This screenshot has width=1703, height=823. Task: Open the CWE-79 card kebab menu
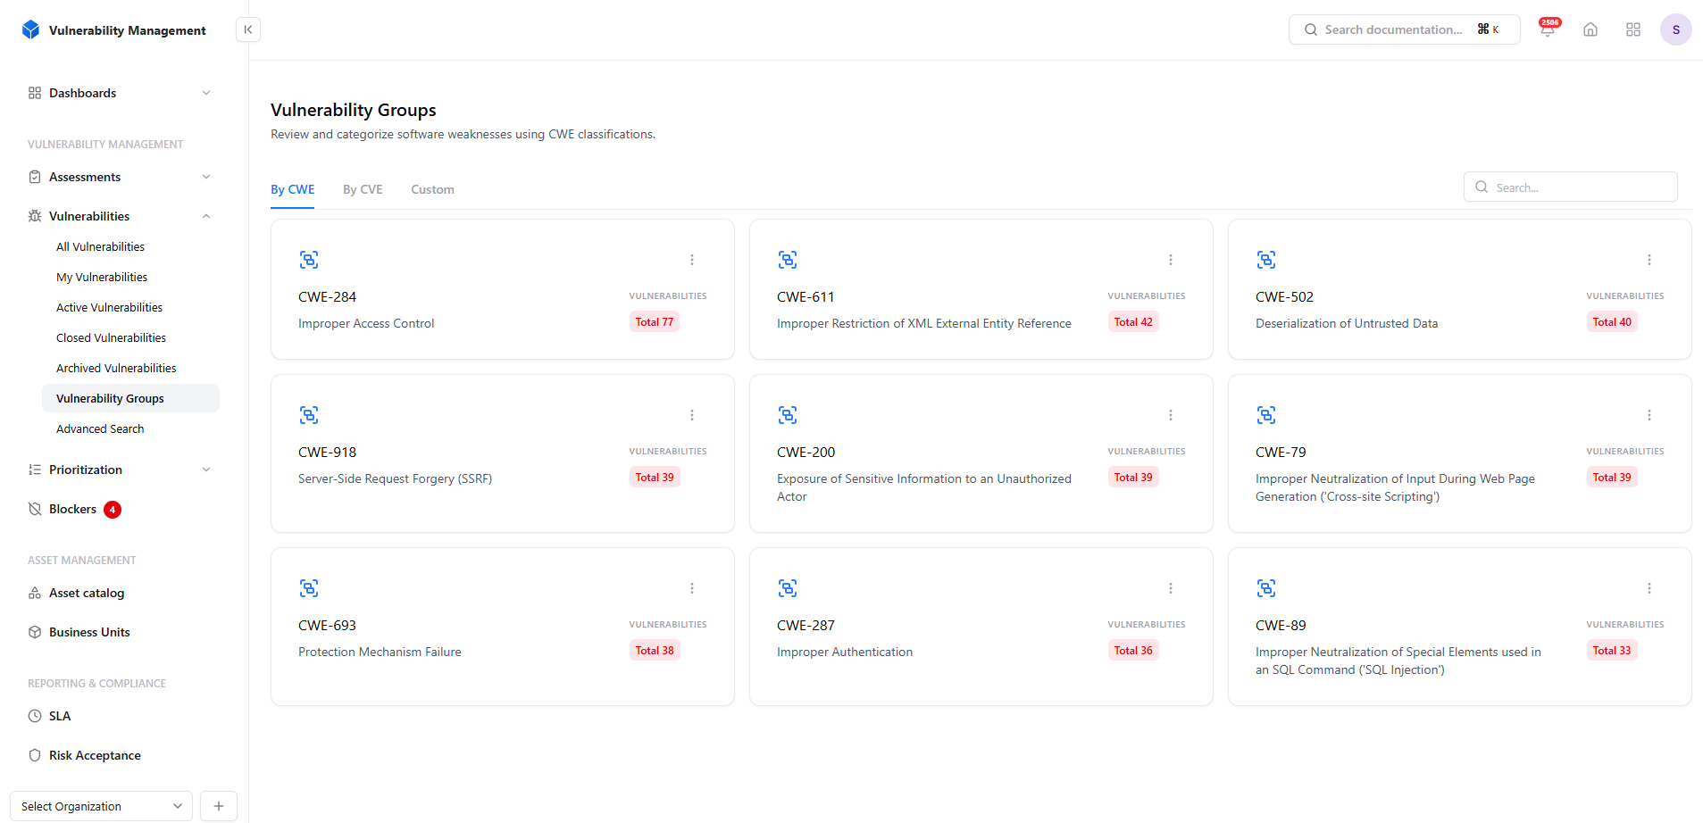pyautogui.click(x=1649, y=415)
